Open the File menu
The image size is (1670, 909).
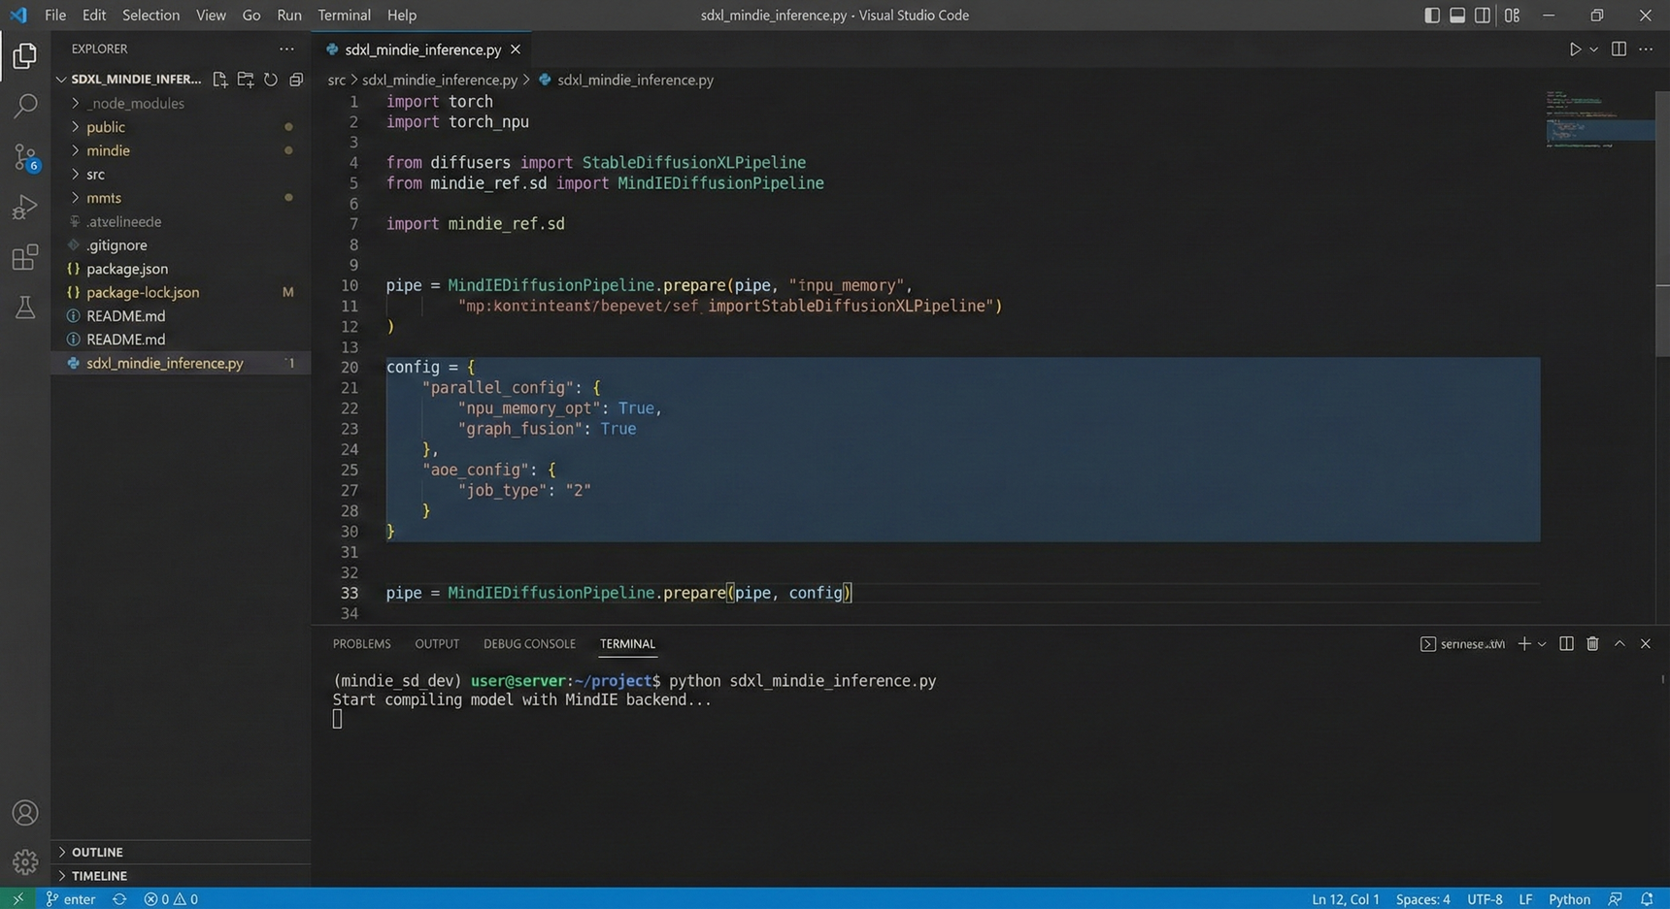(x=55, y=16)
